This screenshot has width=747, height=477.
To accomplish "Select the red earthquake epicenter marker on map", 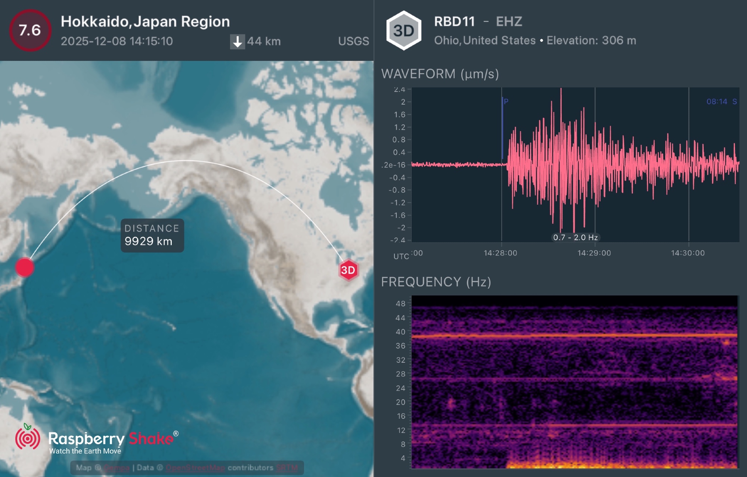I will (25, 267).
